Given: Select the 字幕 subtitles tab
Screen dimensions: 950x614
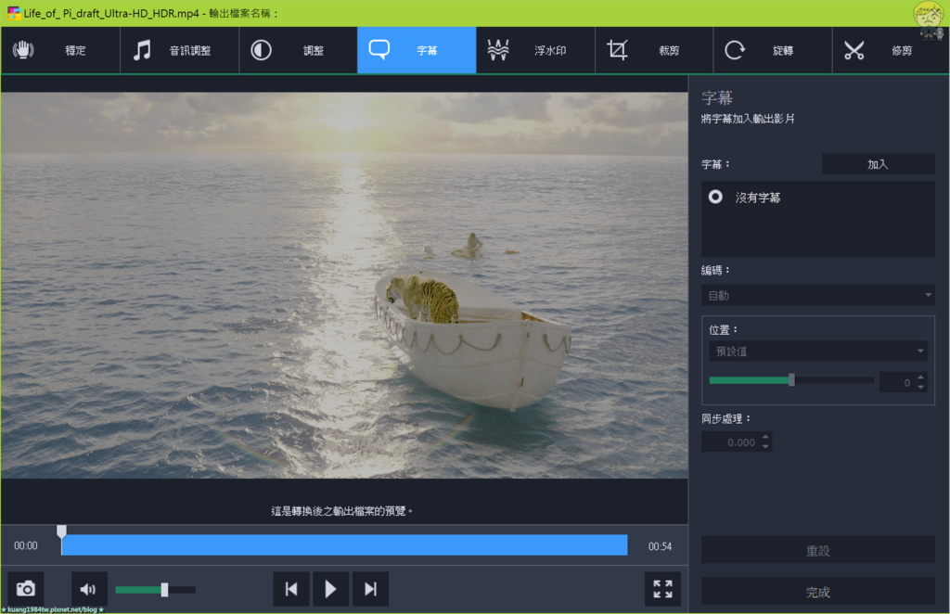Looking at the screenshot, I should 417,50.
